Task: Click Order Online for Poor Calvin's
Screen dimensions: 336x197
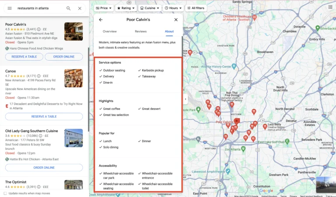Action: coord(63,57)
